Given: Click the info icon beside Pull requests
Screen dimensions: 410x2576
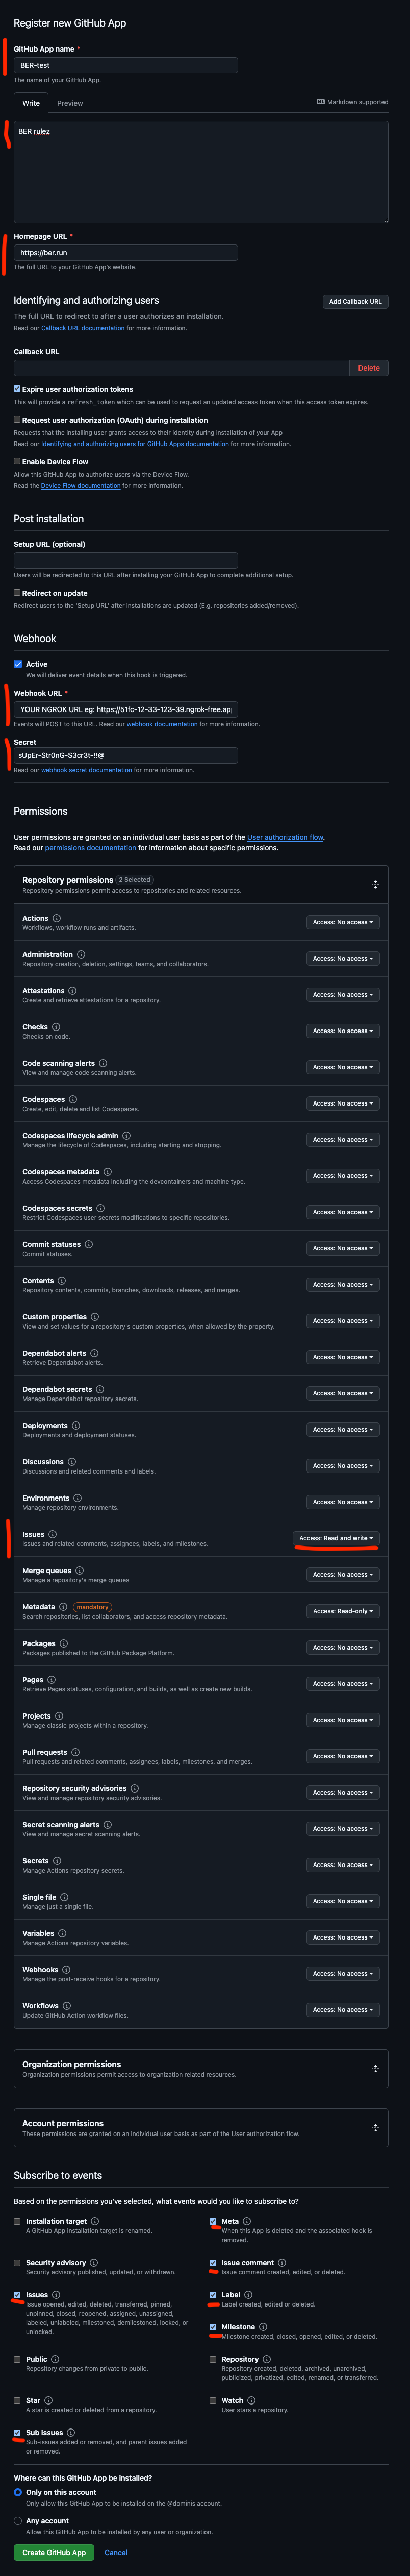Looking at the screenshot, I should pos(75,1752).
